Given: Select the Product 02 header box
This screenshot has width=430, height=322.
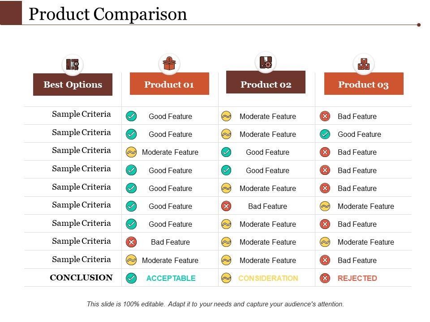Looking at the screenshot, I should point(266,83).
